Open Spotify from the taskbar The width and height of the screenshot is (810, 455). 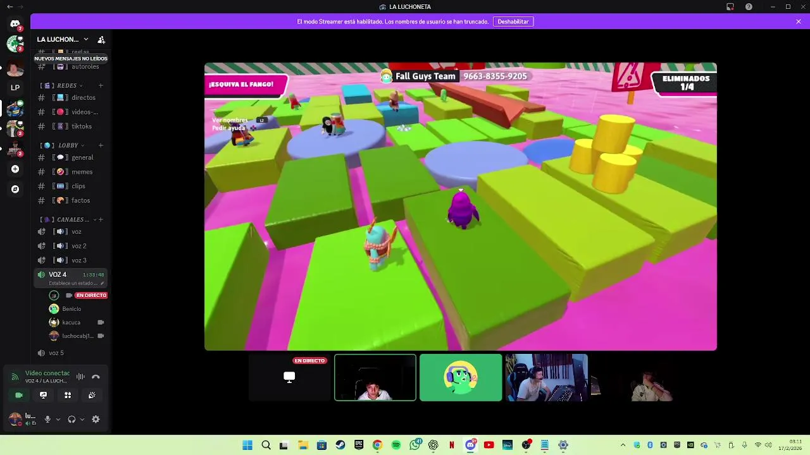396,445
